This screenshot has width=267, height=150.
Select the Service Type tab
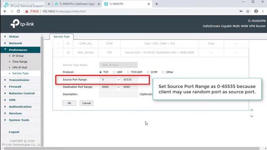tap(61, 37)
